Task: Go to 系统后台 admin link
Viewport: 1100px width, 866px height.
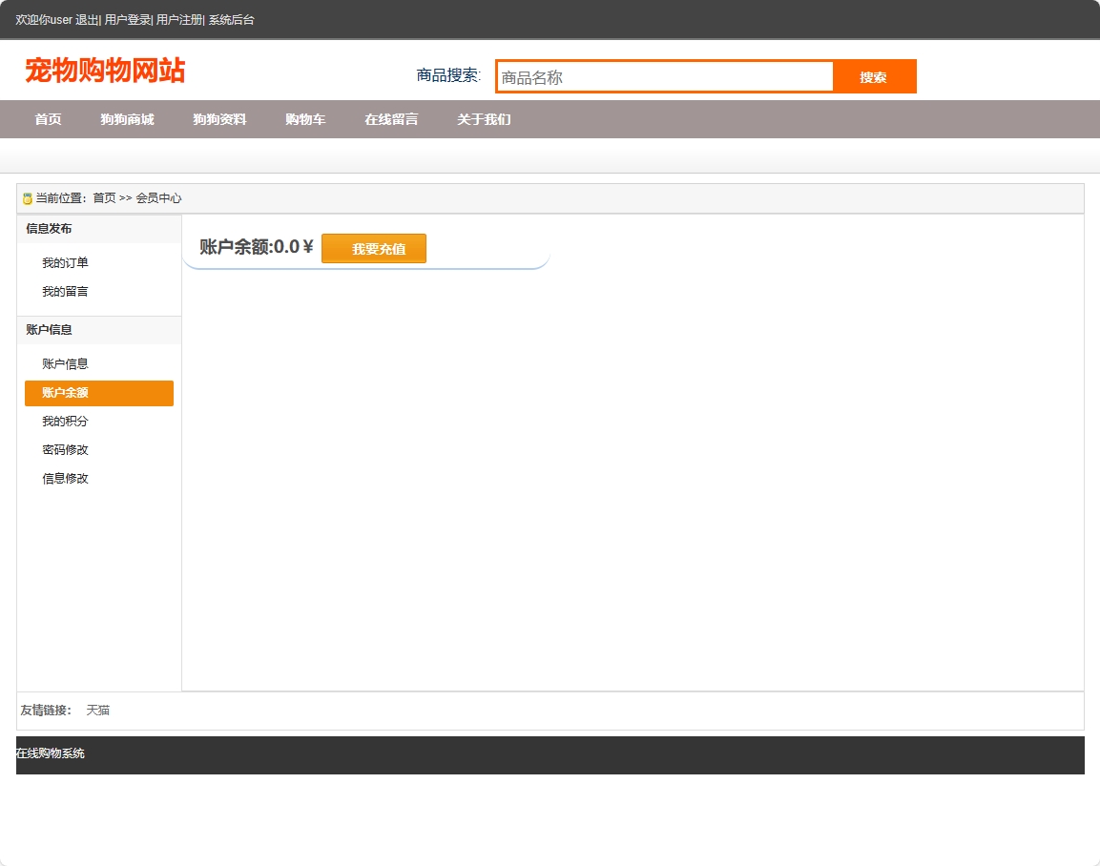Action: coord(231,20)
